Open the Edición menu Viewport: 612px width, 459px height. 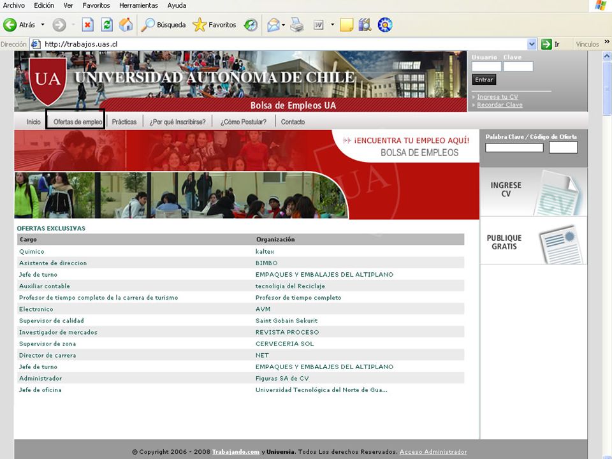pyautogui.click(x=44, y=6)
